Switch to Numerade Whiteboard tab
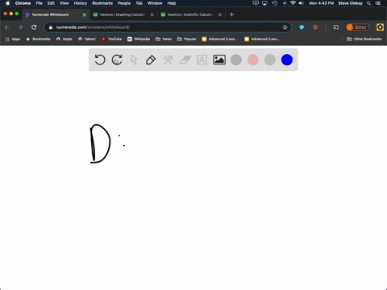This screenshot has width=387, height=290. (x=56, y=14)
